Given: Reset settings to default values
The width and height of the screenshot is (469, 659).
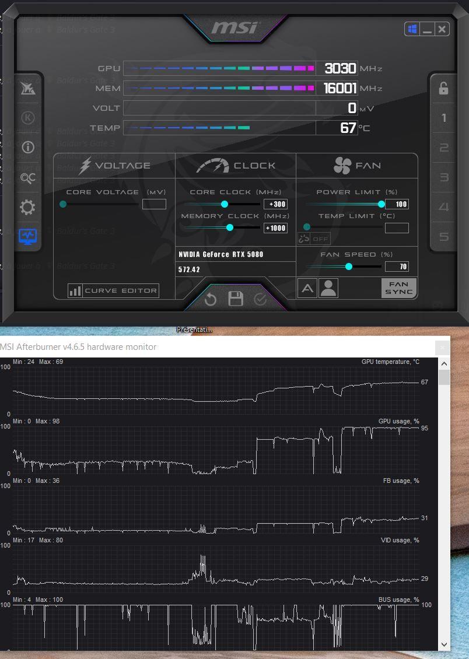Looking at the screenshot, I should [211, 299].
